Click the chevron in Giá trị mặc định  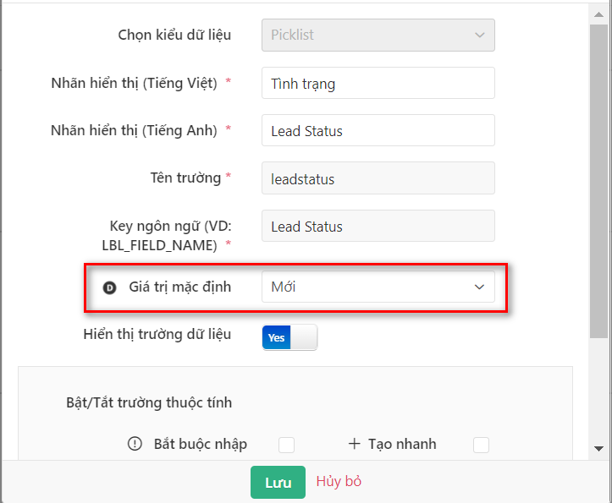pyautogui.click(x=479, y=287)
